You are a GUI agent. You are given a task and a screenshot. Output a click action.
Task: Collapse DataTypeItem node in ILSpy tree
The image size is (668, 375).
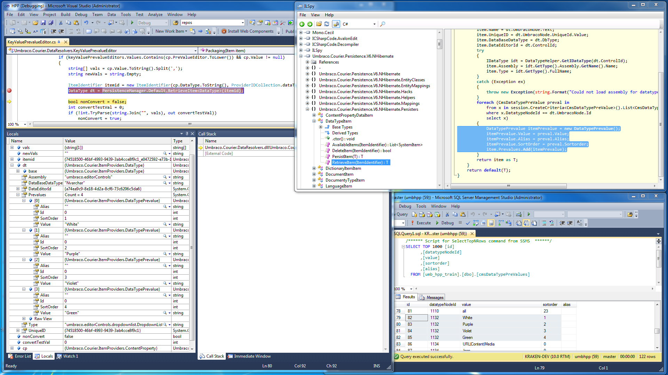pos(314,121)
